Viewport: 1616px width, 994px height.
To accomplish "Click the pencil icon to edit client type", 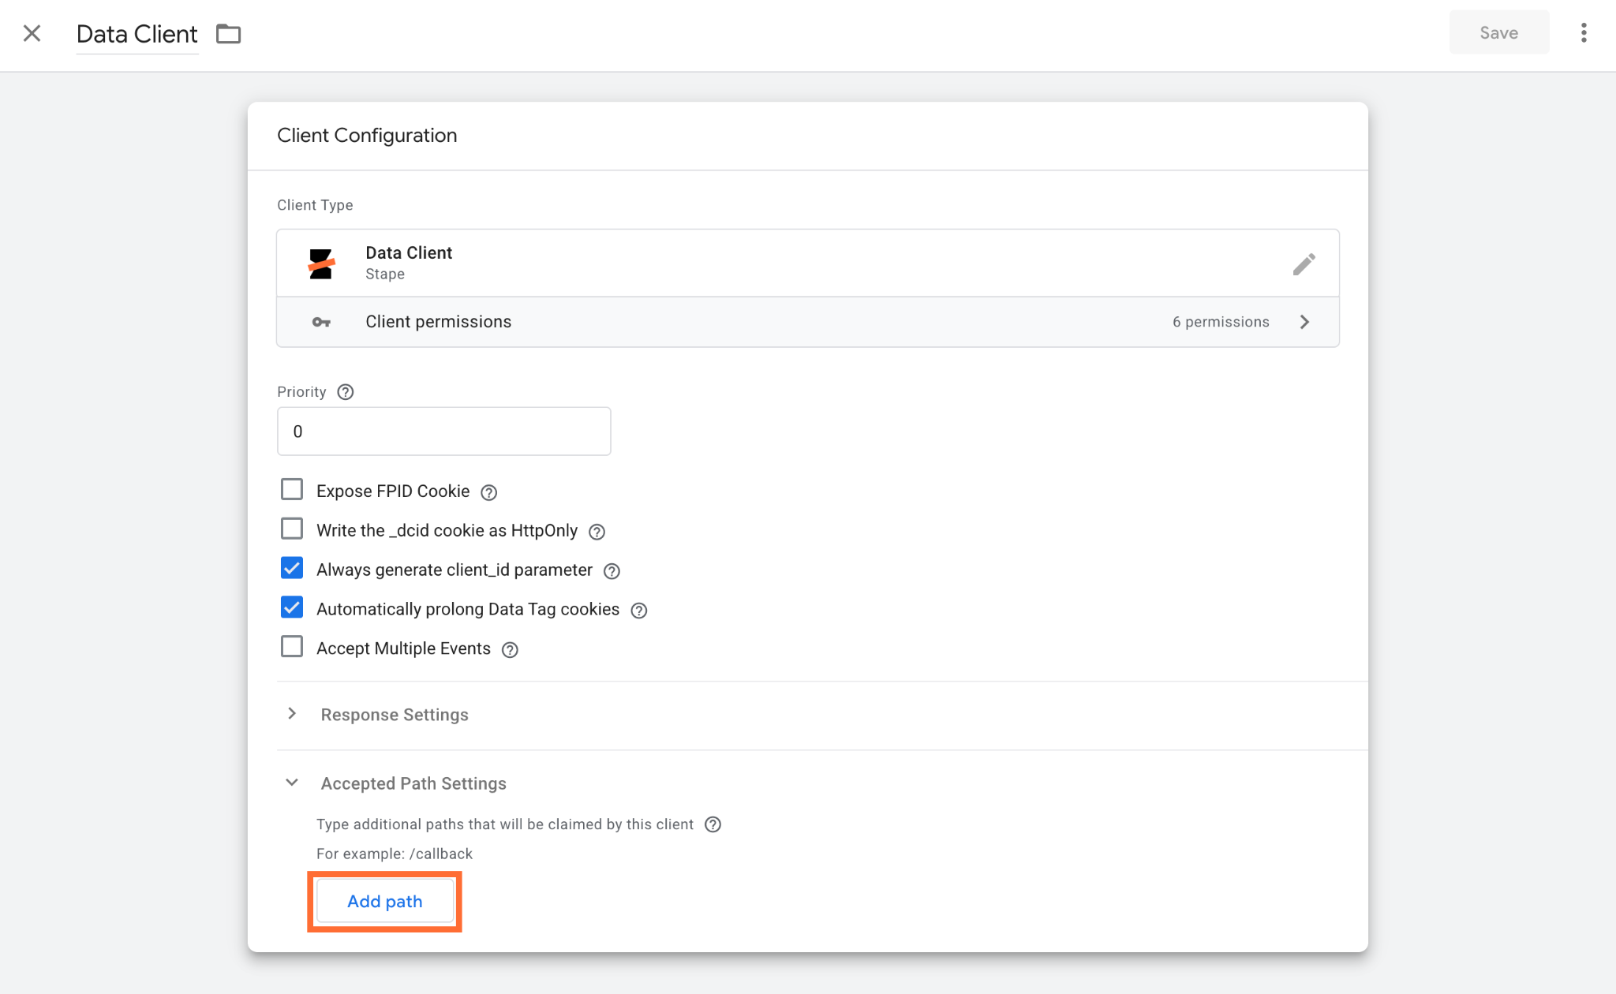I will point(1304,263).
